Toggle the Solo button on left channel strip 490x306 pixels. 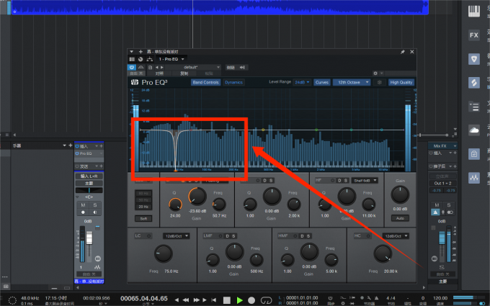(x=94, y=204)
